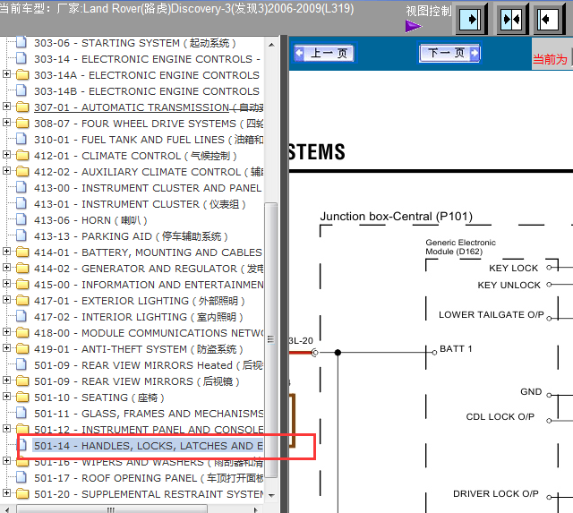Click folder icon of 419-01 Anti-Theft System
Screen dimensions: 573x513
point(22,348)
